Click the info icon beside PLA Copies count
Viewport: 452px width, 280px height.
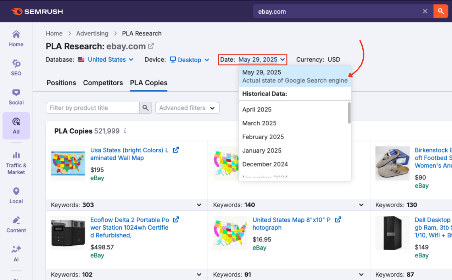pyautogui.click(x=124, y=131)
